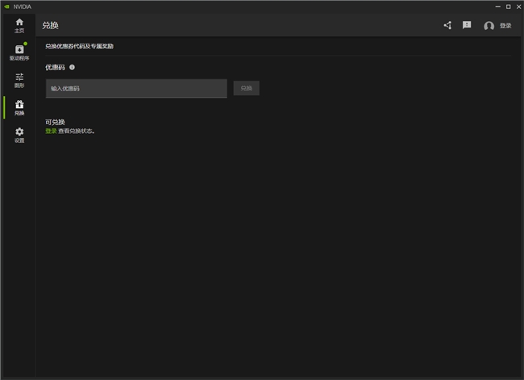The width and height of the screenshot is (524, 380).
Task: Maximize the NVIDIA window
Action: (x=509, y=6)
